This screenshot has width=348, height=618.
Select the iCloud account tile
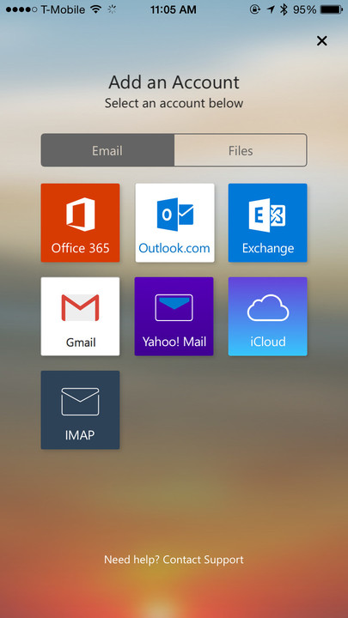267,317
